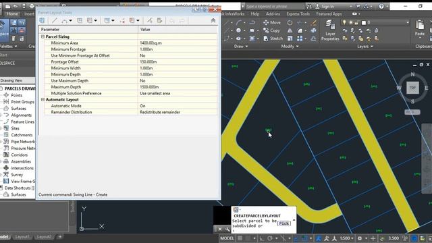Open the annotation scale 1:500 dropdown
This screenshot has width=432, height=243.
coord(346,238)
